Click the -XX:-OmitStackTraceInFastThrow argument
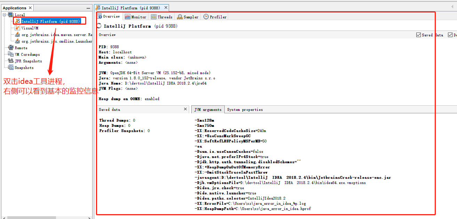The width and height of the screenshot is (457, 219). click(231, 172)
